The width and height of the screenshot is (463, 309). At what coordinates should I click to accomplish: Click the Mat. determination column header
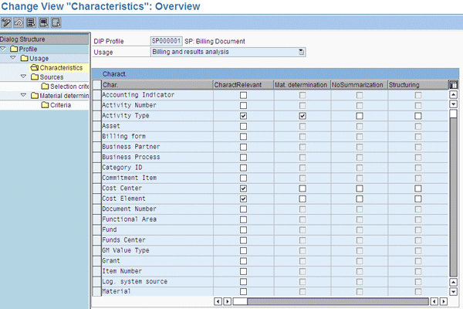[302, 85]
